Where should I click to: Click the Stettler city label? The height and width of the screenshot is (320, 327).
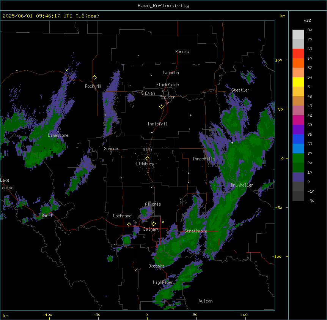(x=240, y=90)
